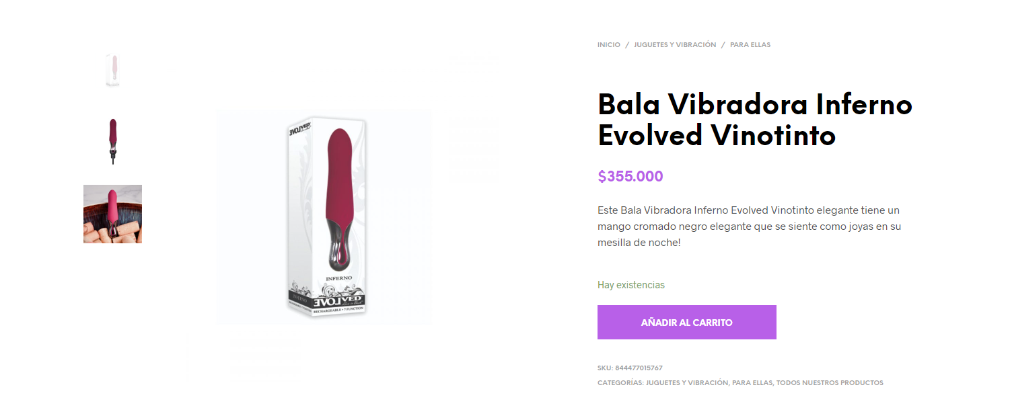The width and height of the screenshot is (1010, 418).
Task: Open Para Ellas breadcrumb link
Action: click(750, 45)
